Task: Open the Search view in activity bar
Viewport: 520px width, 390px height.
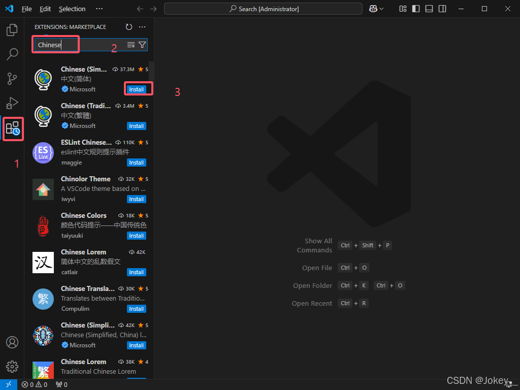Action: (x=12, y=54)
